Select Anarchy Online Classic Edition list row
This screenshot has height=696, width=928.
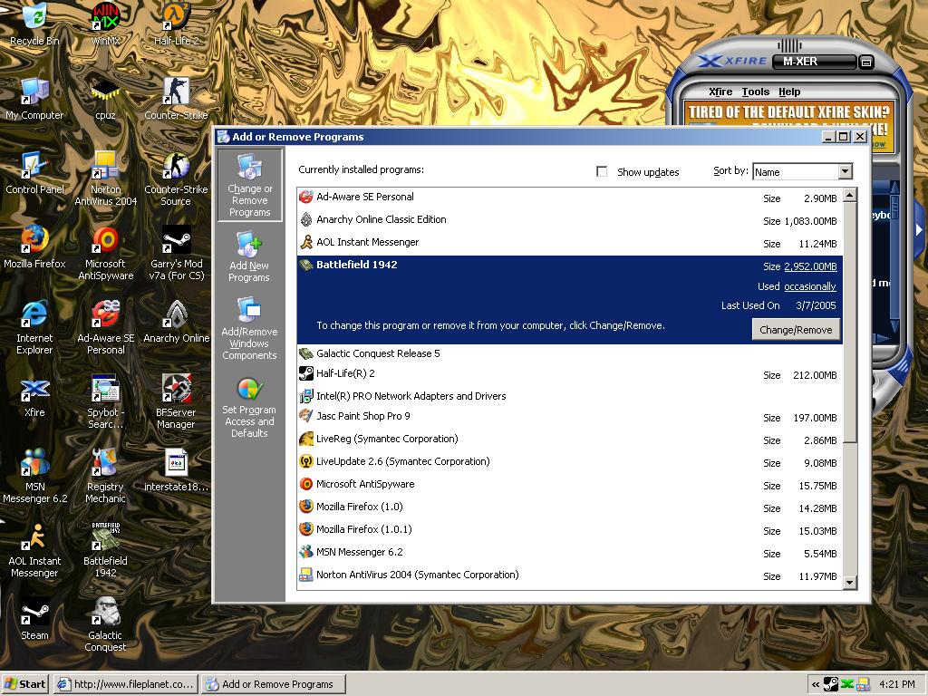[x=569, y=219]
